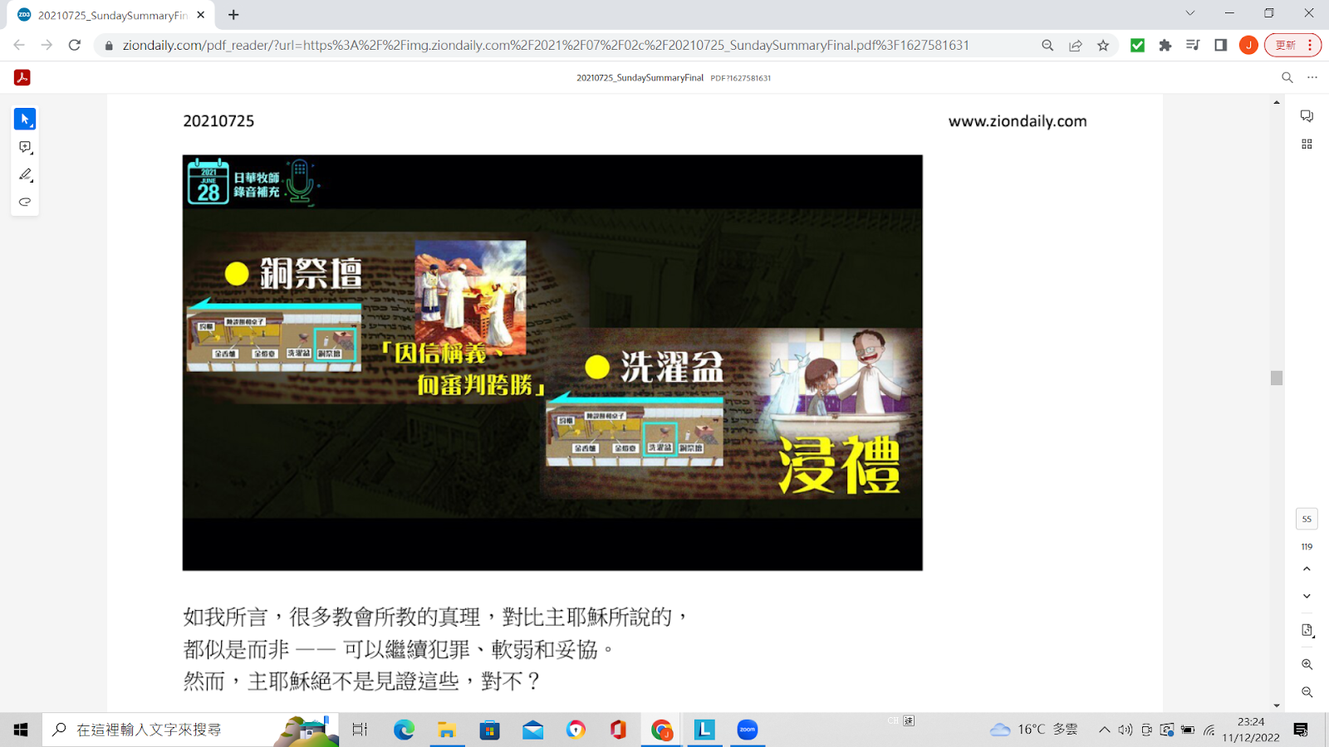
Task: Go to next page arrow
Action: 1307,596
